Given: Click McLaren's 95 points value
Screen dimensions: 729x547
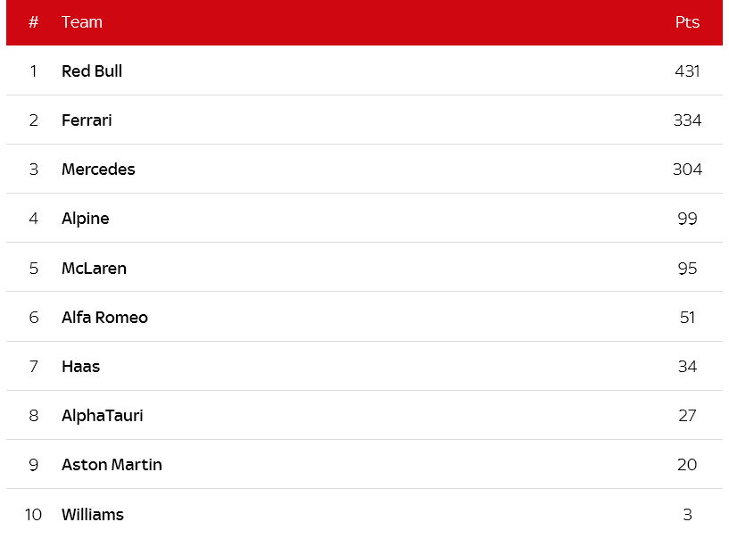Looking at the screenshot, I should pos(687,269).
